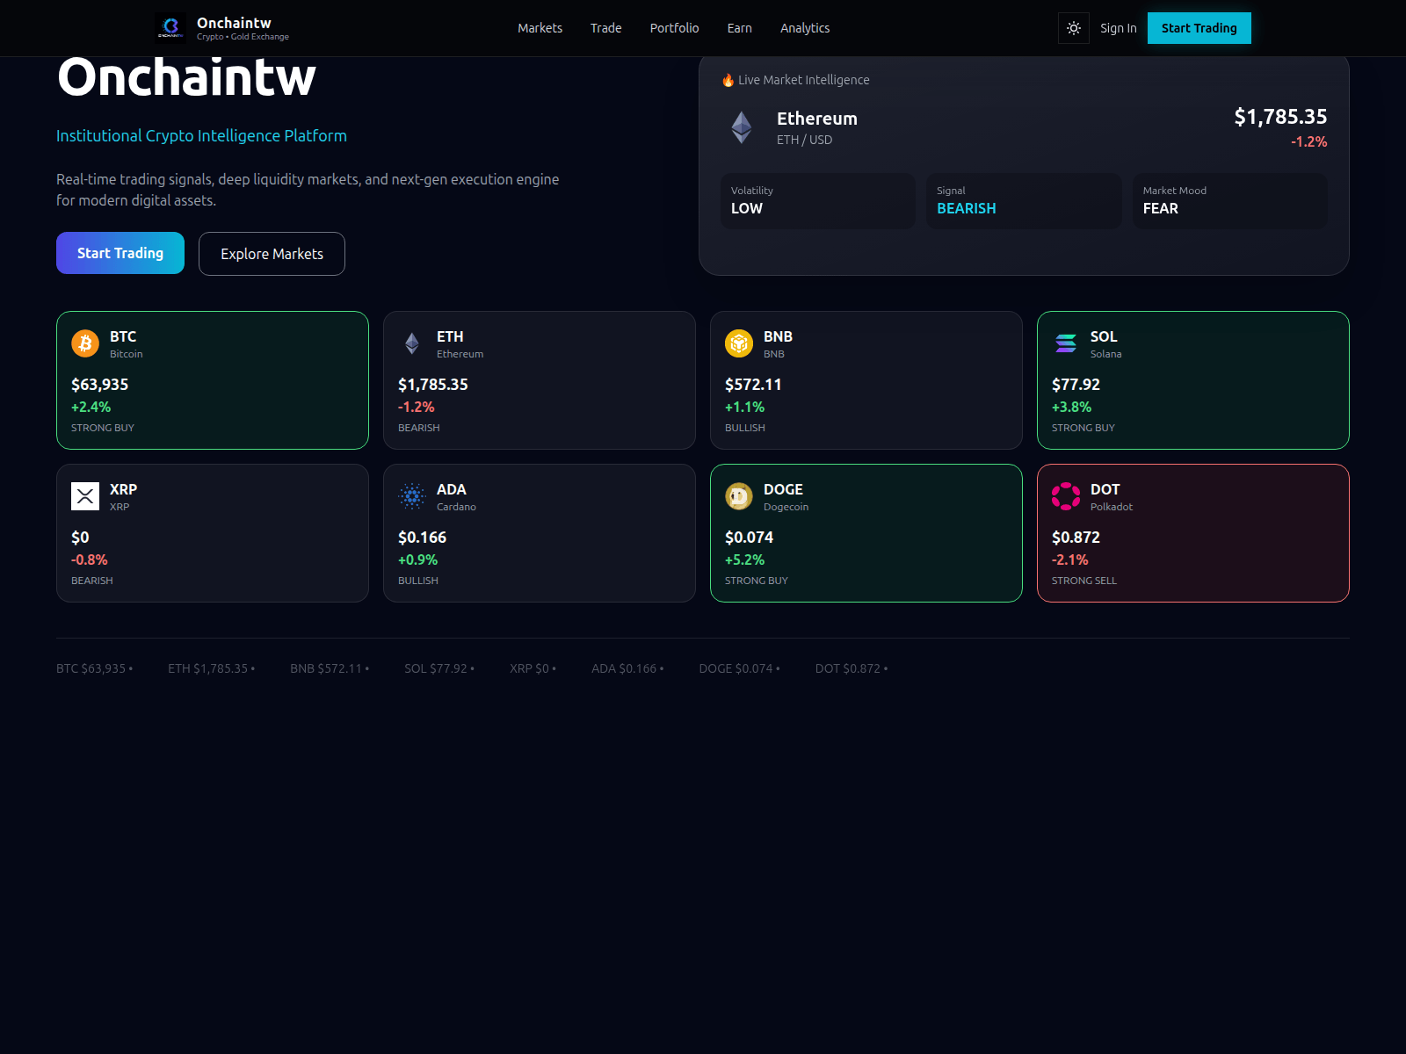Click the fire icon beside Live Market Intelligence

point(728,80)
